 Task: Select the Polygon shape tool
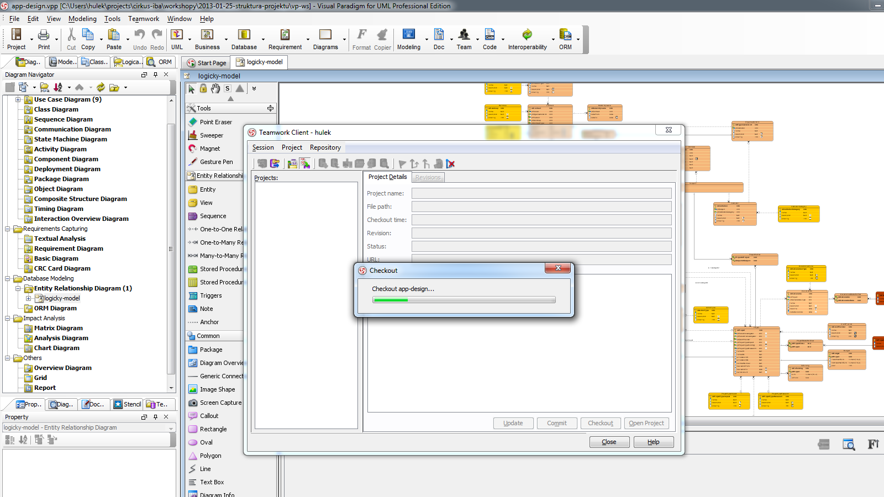coord(211,456)
